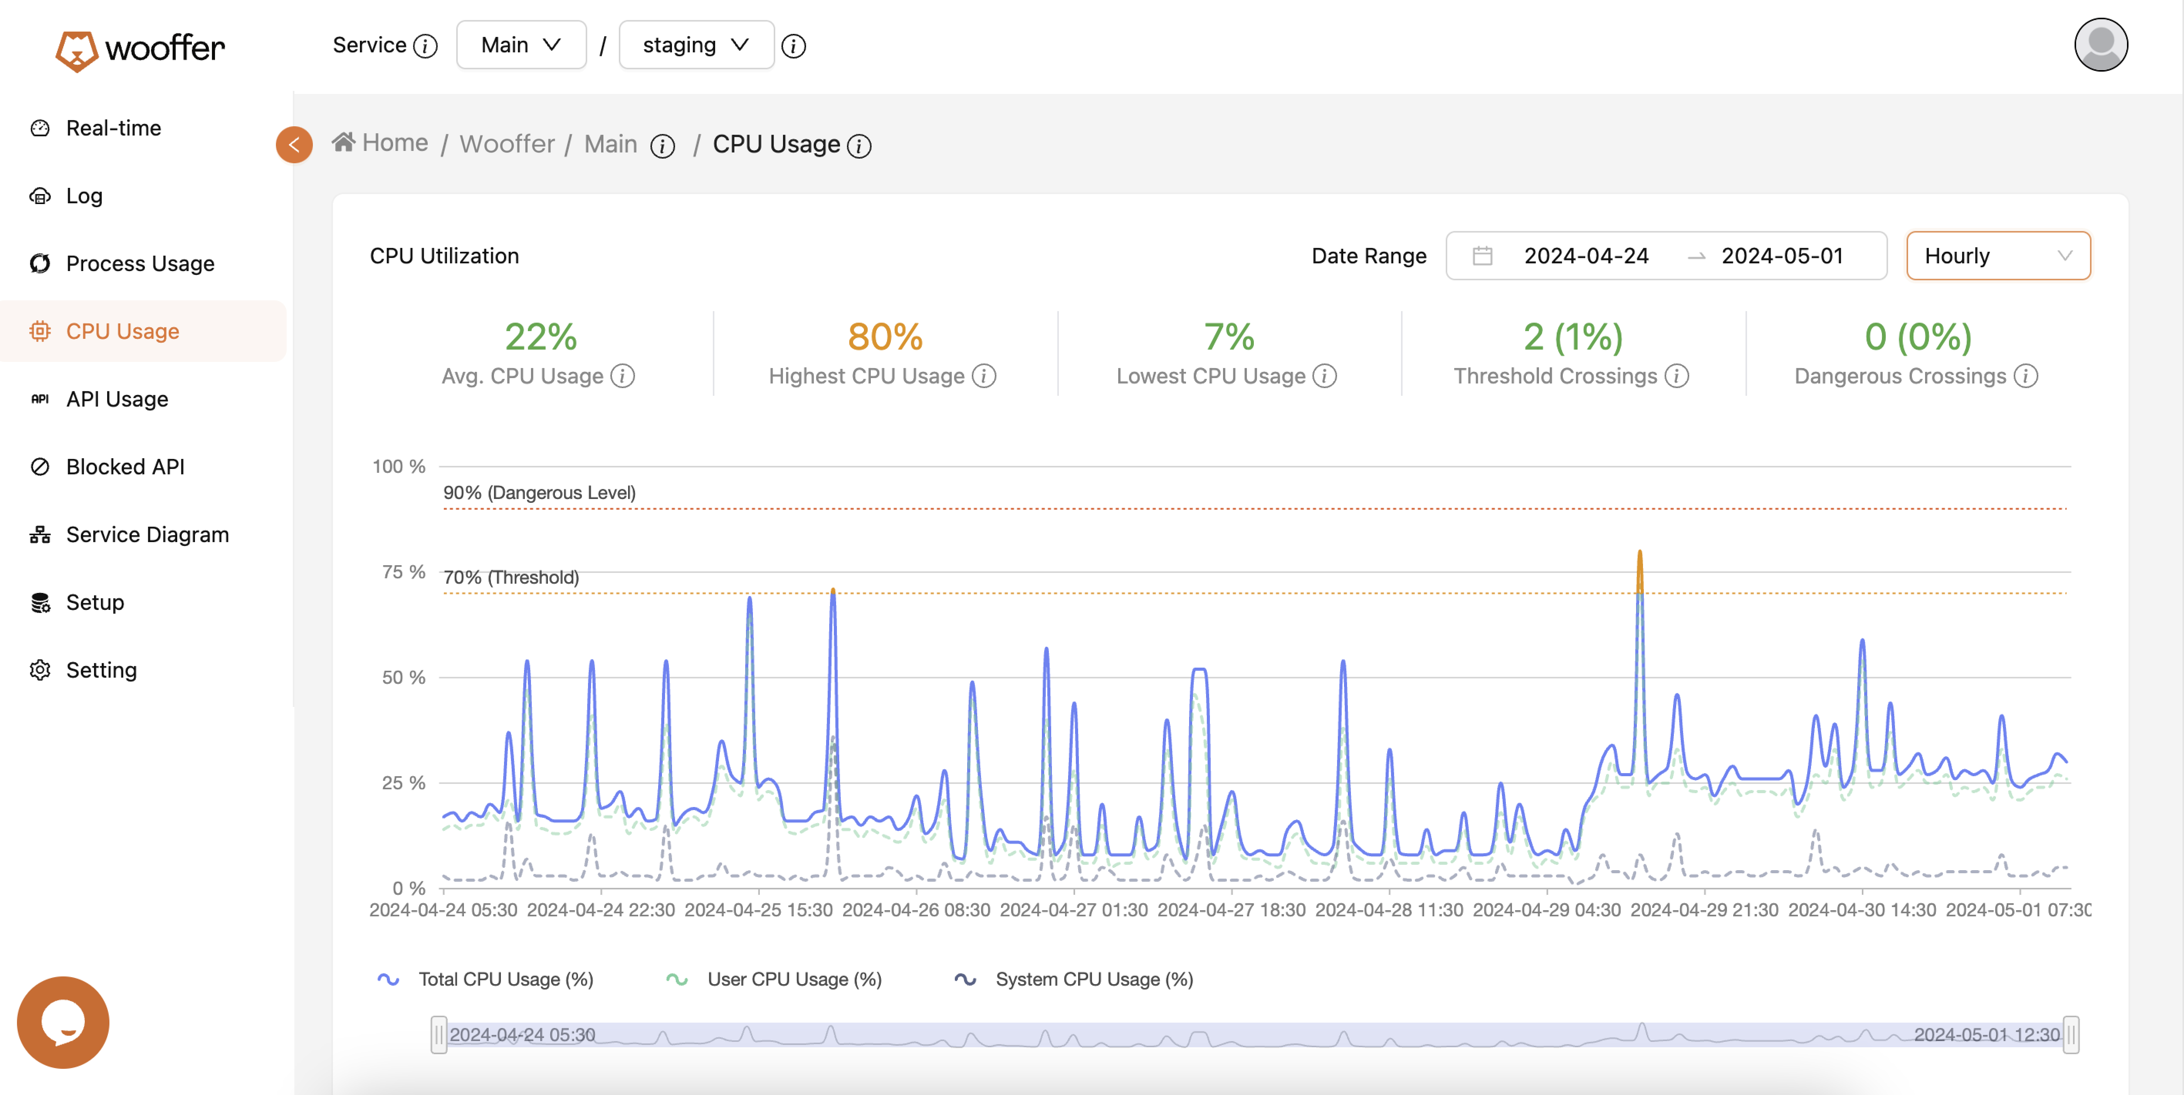The width and height of the screenshot is (2184, 1095).
Task: Expand the Hourly interval dropdown
Action: [x=1998, y=256]
